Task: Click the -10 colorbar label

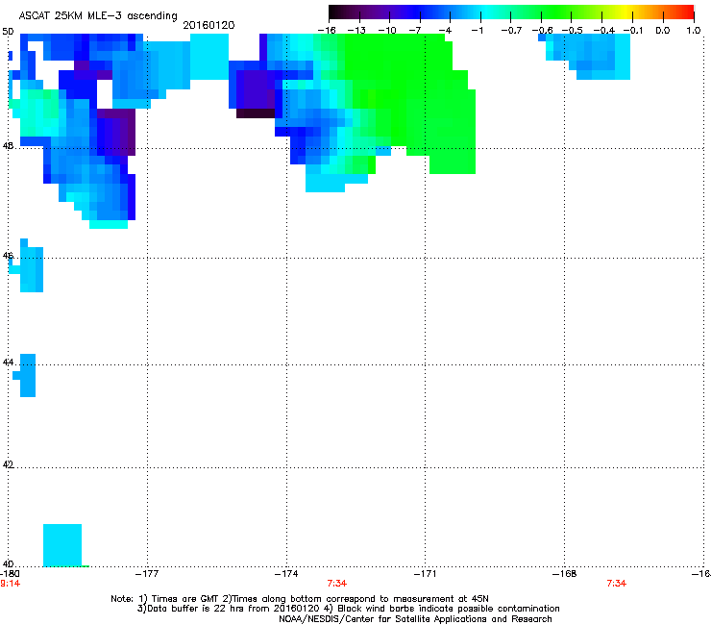Action: pyautogui.click(x=387, y=31)
